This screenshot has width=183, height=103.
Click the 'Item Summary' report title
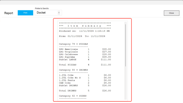(x=84, y=26)
